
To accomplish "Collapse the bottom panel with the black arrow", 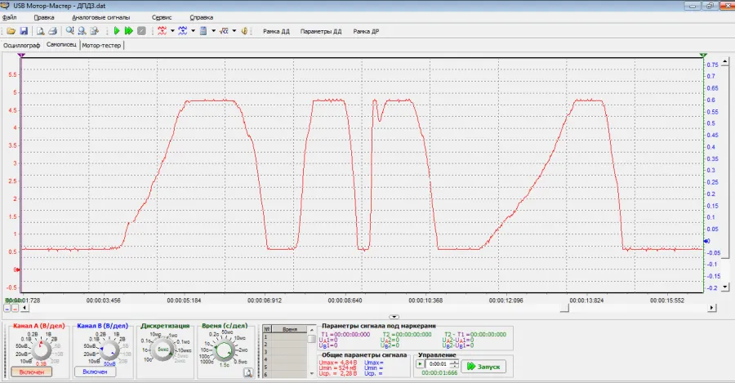I will pyautogui.click(x=394, y=316).
